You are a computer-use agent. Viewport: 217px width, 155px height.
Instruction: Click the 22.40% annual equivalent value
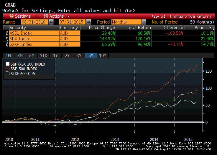[207, 39]
